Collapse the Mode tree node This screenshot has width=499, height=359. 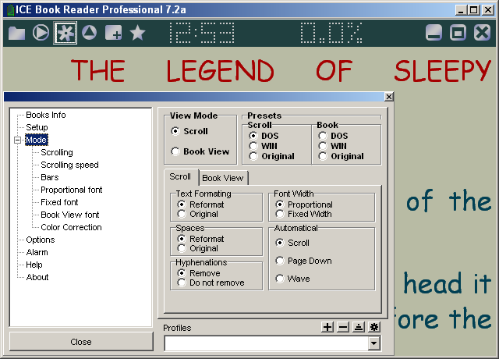click(x=18, y=140)
